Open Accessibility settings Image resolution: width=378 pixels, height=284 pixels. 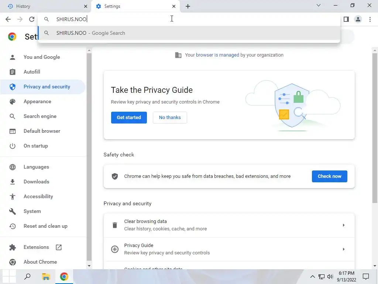coord(43,196)
